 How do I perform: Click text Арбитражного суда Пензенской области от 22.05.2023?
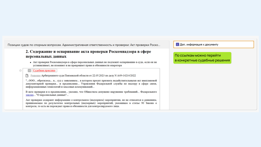click(x=73, y=76)
